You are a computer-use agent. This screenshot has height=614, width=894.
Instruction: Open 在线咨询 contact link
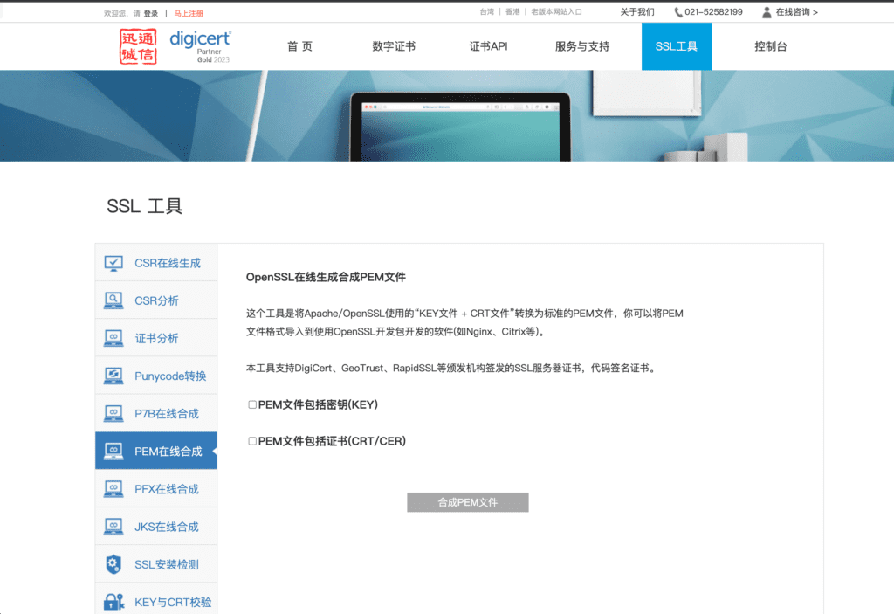(x=789, y=12)
